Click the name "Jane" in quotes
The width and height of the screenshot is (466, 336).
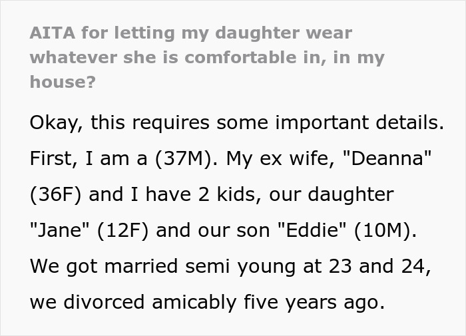59,231
